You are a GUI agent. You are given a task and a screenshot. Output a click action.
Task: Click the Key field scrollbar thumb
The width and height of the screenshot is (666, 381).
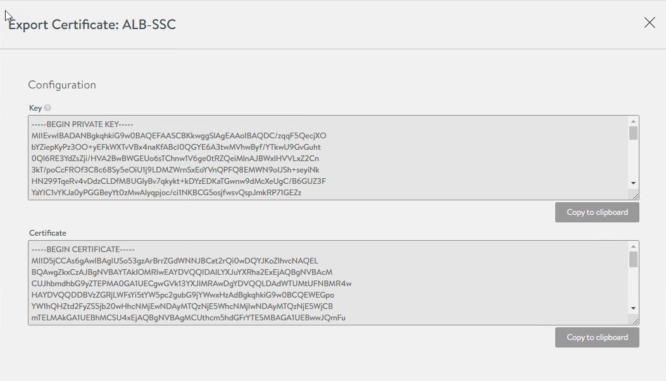[x=633, y=133]
